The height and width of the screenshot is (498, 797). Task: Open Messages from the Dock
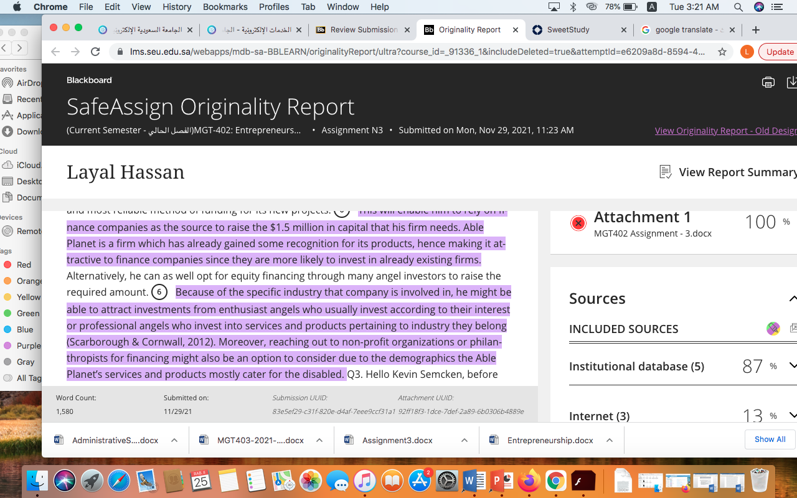(x=337, y=480)
